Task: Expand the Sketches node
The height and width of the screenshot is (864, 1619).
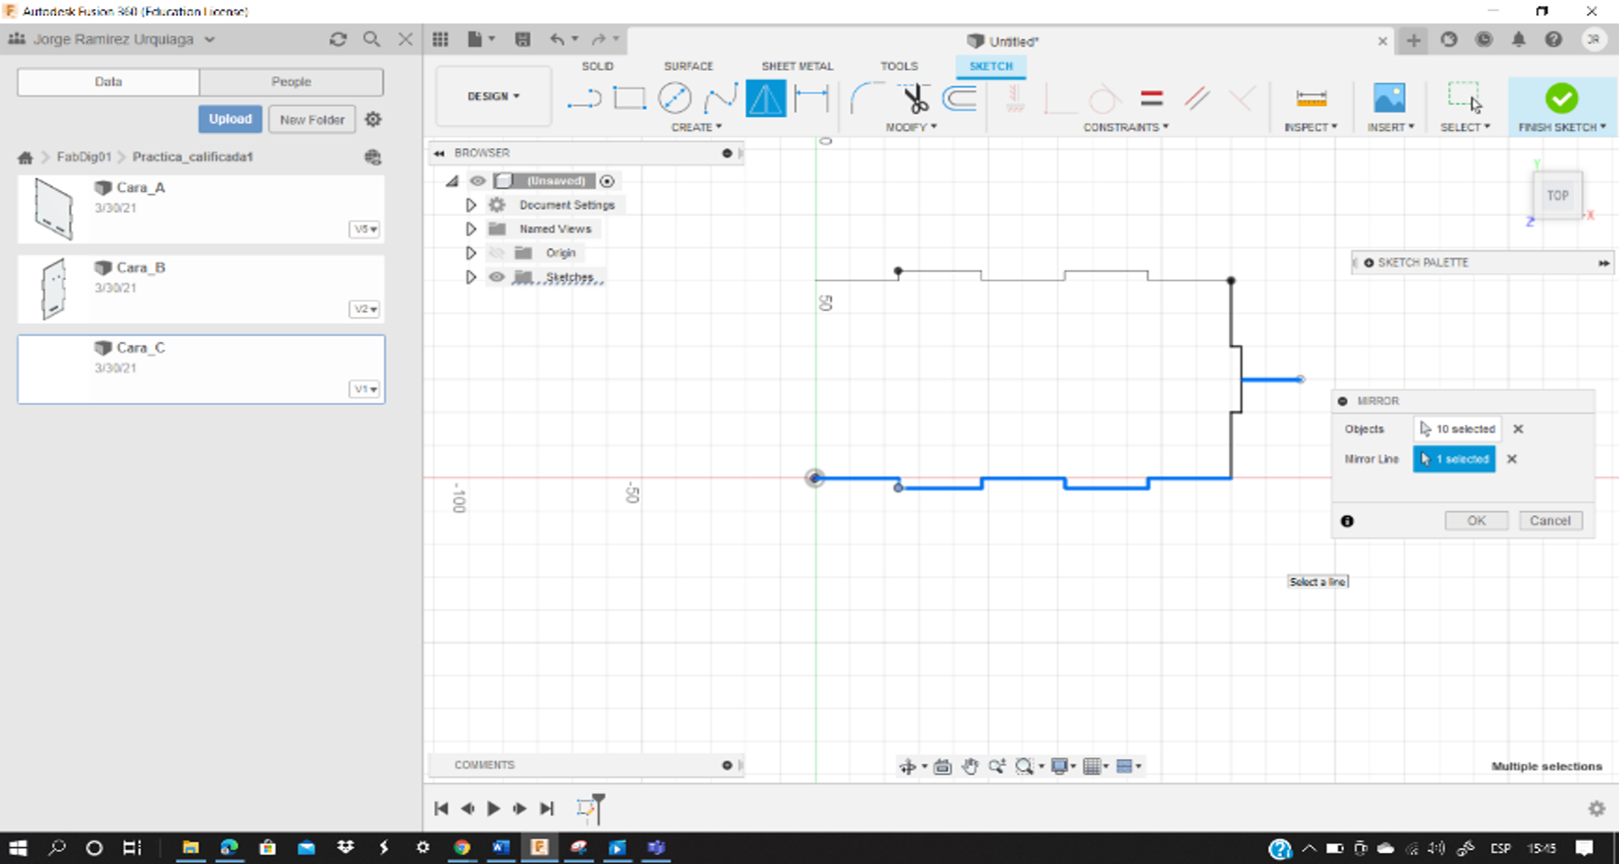Action: point(471,278)
